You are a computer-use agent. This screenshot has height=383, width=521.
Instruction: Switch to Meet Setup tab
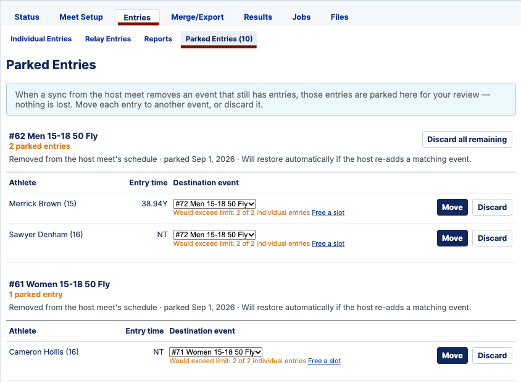point(81,17)
